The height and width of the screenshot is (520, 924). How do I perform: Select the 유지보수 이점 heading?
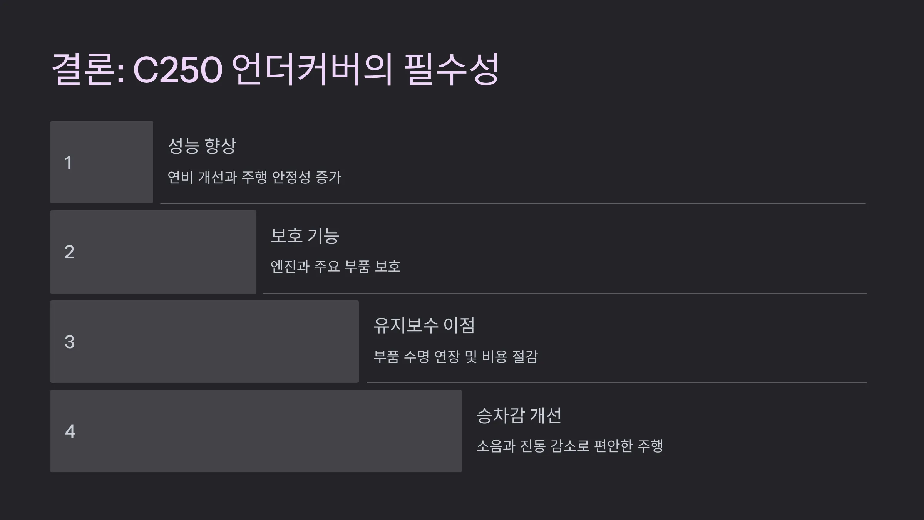coord(424,325)
